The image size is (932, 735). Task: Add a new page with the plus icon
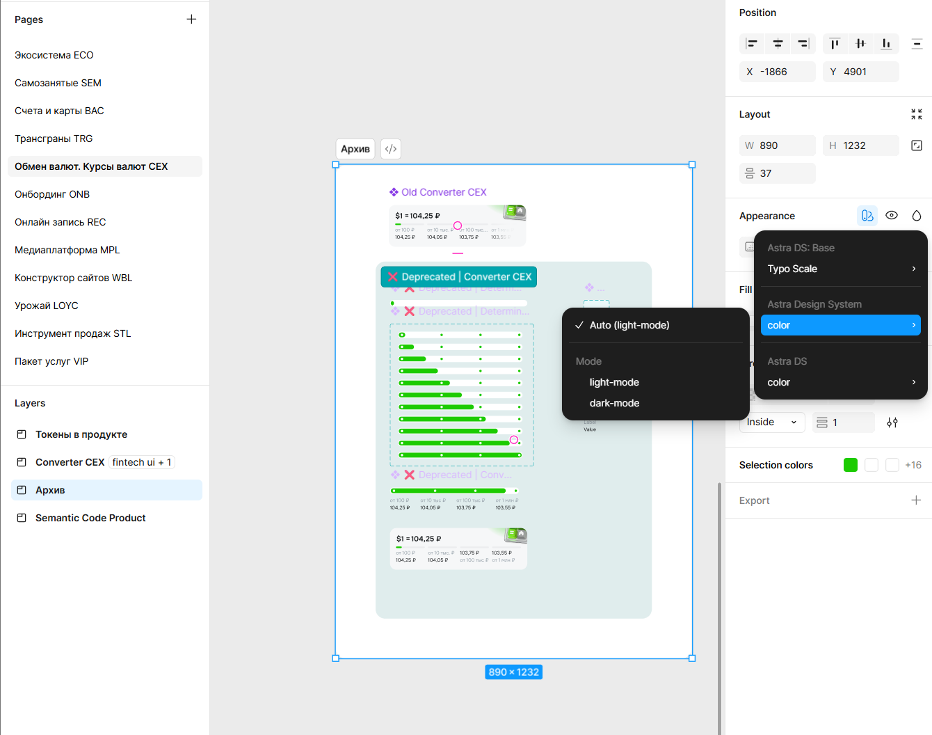[191, 19]
